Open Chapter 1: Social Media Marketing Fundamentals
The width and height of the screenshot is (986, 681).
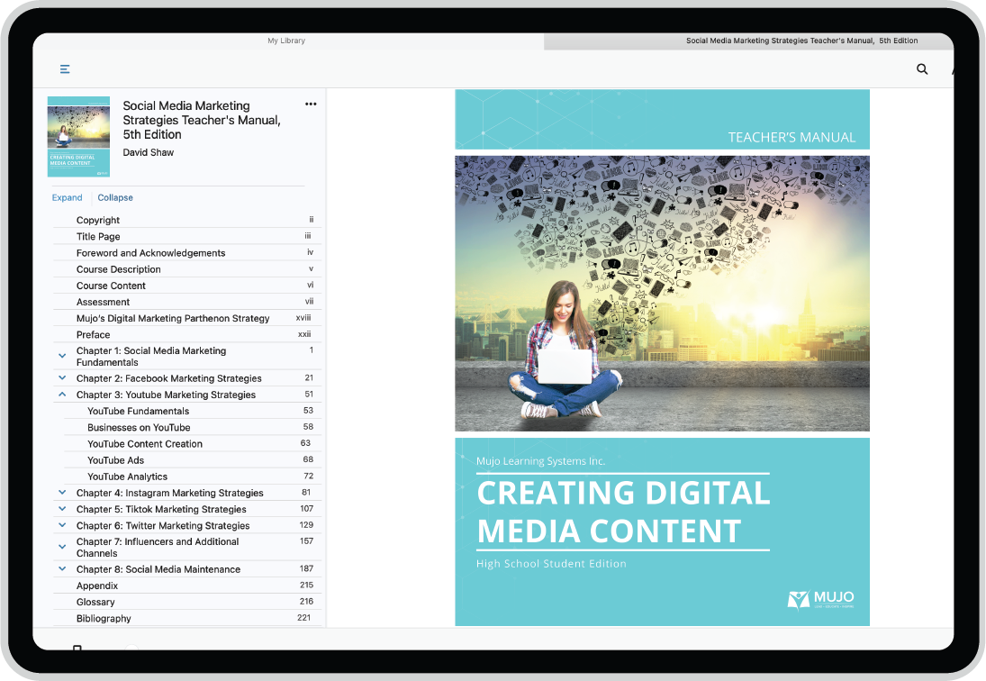click(x=151, y=357)
